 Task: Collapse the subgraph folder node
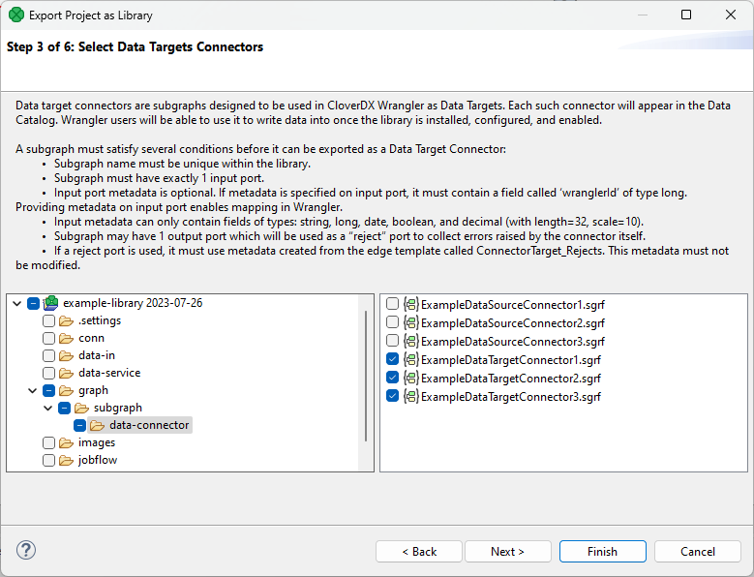48,409
